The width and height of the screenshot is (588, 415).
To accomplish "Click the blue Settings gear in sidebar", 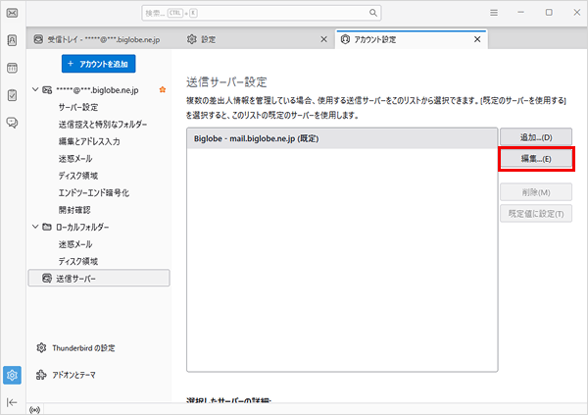I will (x=12, y=375).
